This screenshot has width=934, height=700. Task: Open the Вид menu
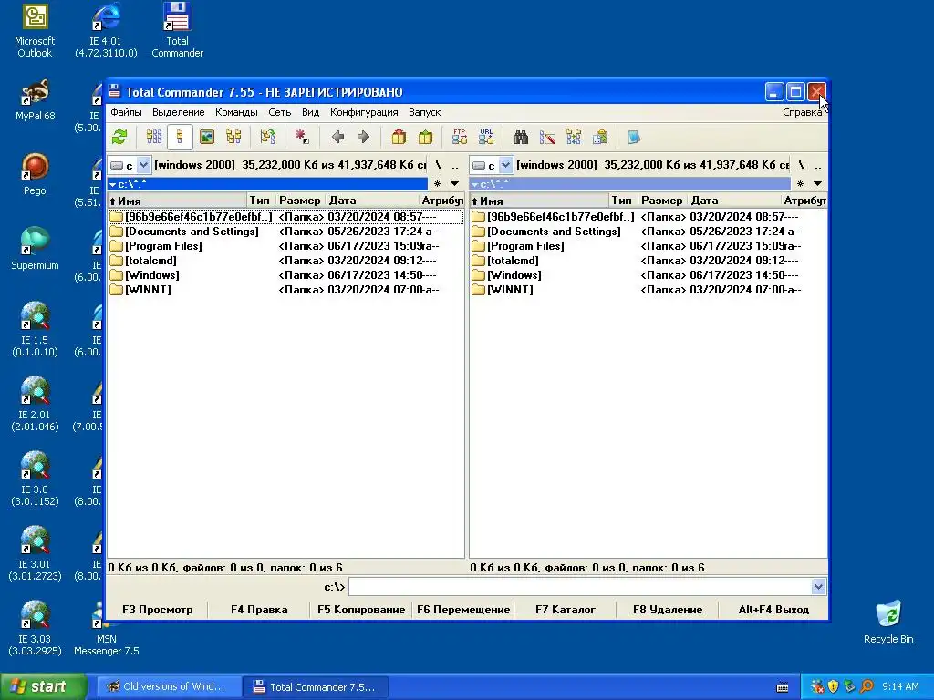click(310, 112)
